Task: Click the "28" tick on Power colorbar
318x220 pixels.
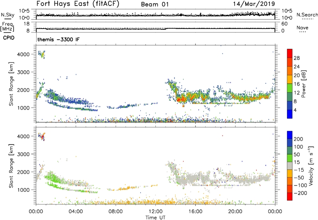Action: (297, 58)
